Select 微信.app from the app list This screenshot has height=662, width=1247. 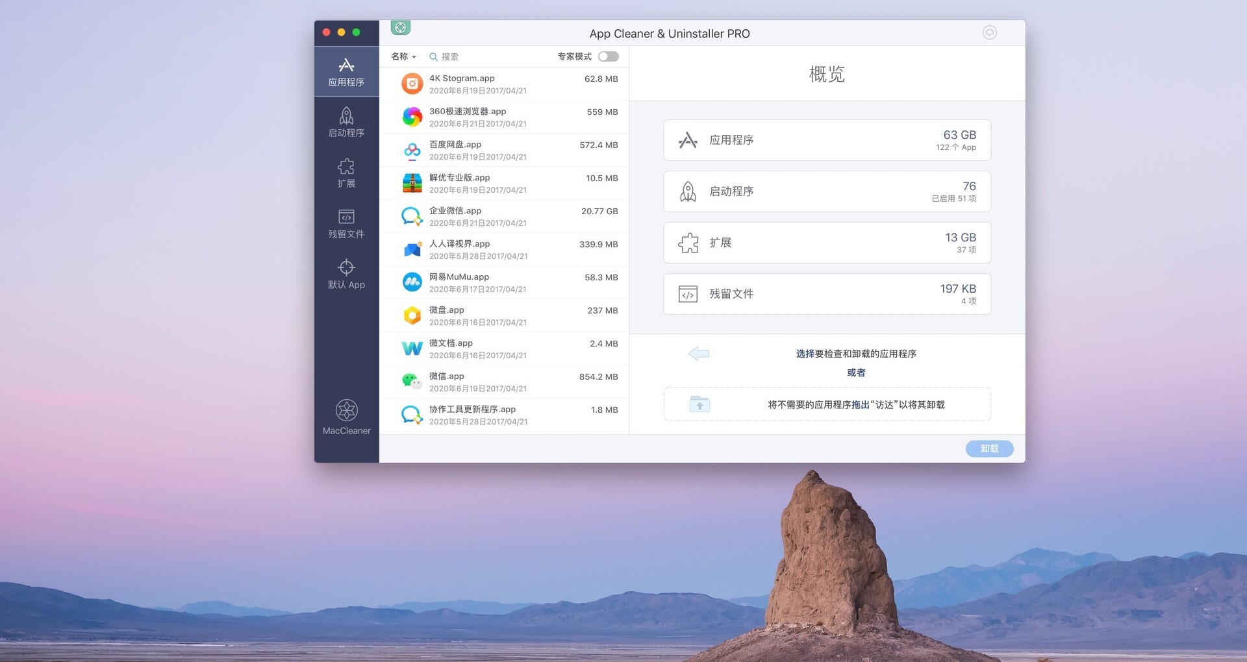tap(507, 381)
